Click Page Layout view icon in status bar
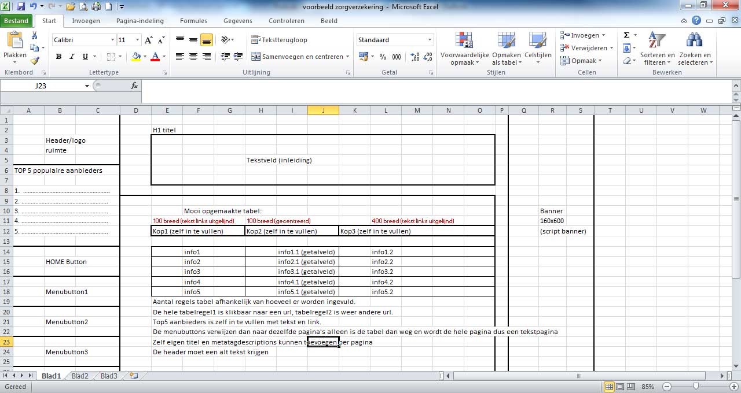The image size is (741, 393). (x=619, y=387)
